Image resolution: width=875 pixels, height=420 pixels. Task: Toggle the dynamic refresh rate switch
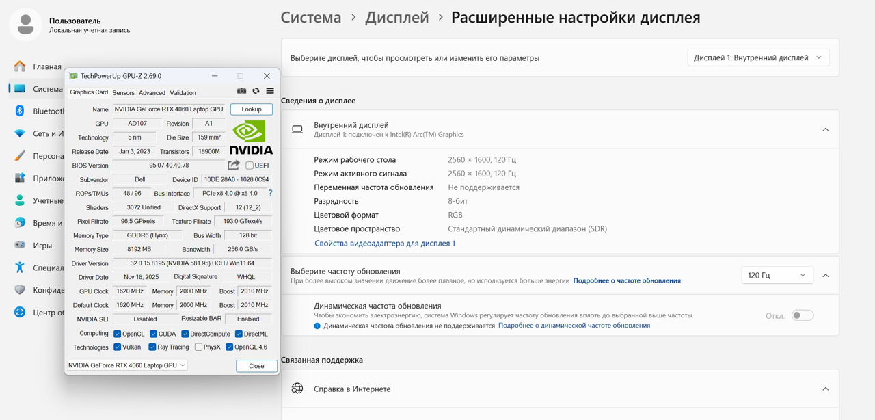803,315
